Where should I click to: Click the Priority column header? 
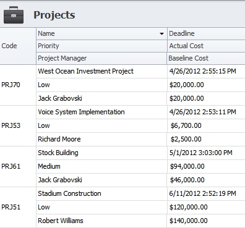tap(101, 46)
